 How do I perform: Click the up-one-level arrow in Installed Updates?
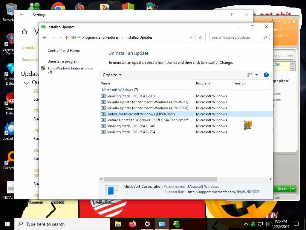tap(67, 37)
